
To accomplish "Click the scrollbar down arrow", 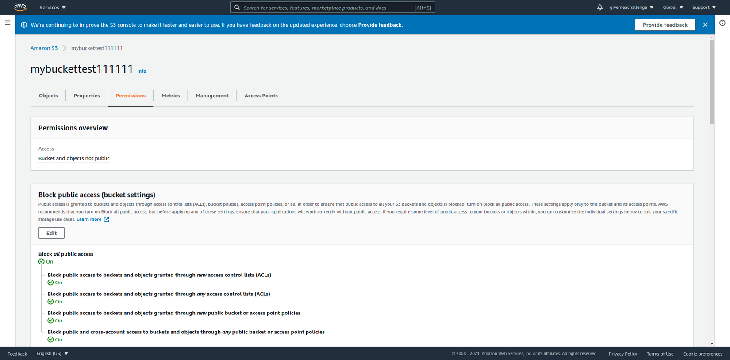I will [x=712, y=344].
